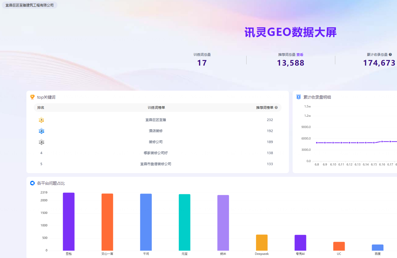Open the 查看 link beside 推荐词总量

click(300, 55)
